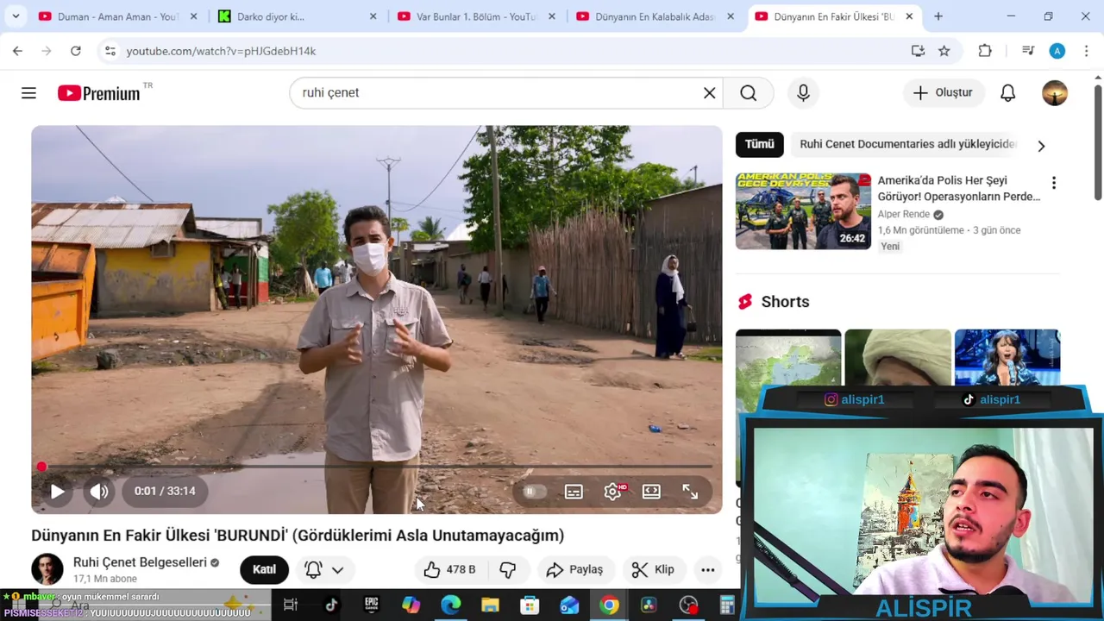Viewport: 1104px width, 621px height.
Task: Open Microsoft Store from taskbar
Action: click(x=530, y=605)
